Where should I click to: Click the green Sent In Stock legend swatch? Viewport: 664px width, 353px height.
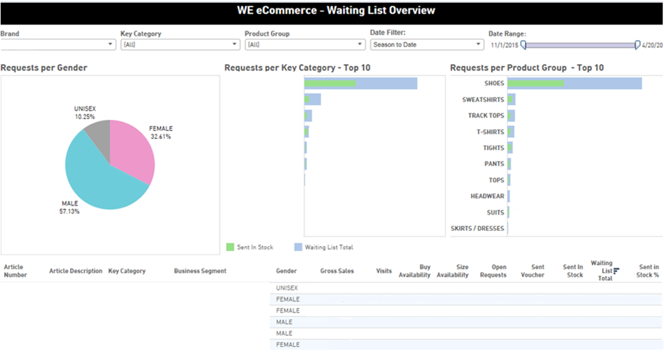point(230,247)
